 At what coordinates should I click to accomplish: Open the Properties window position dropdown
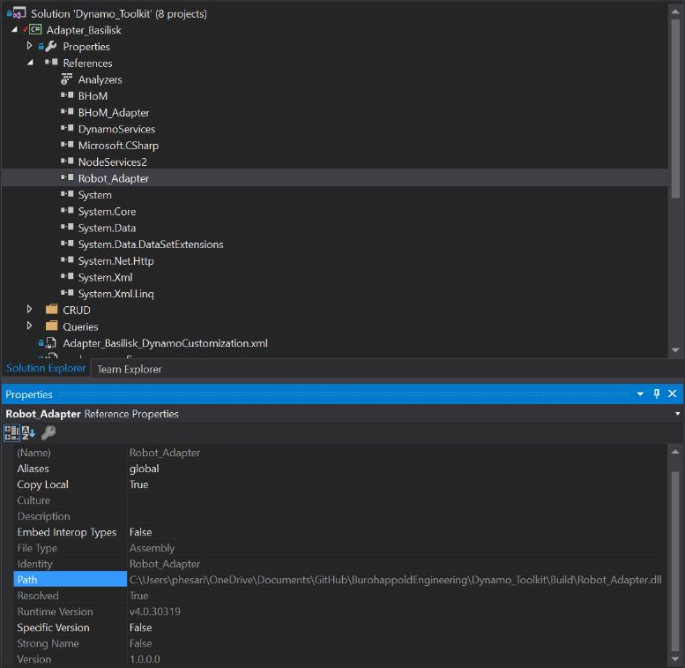[x=641, y=394]
